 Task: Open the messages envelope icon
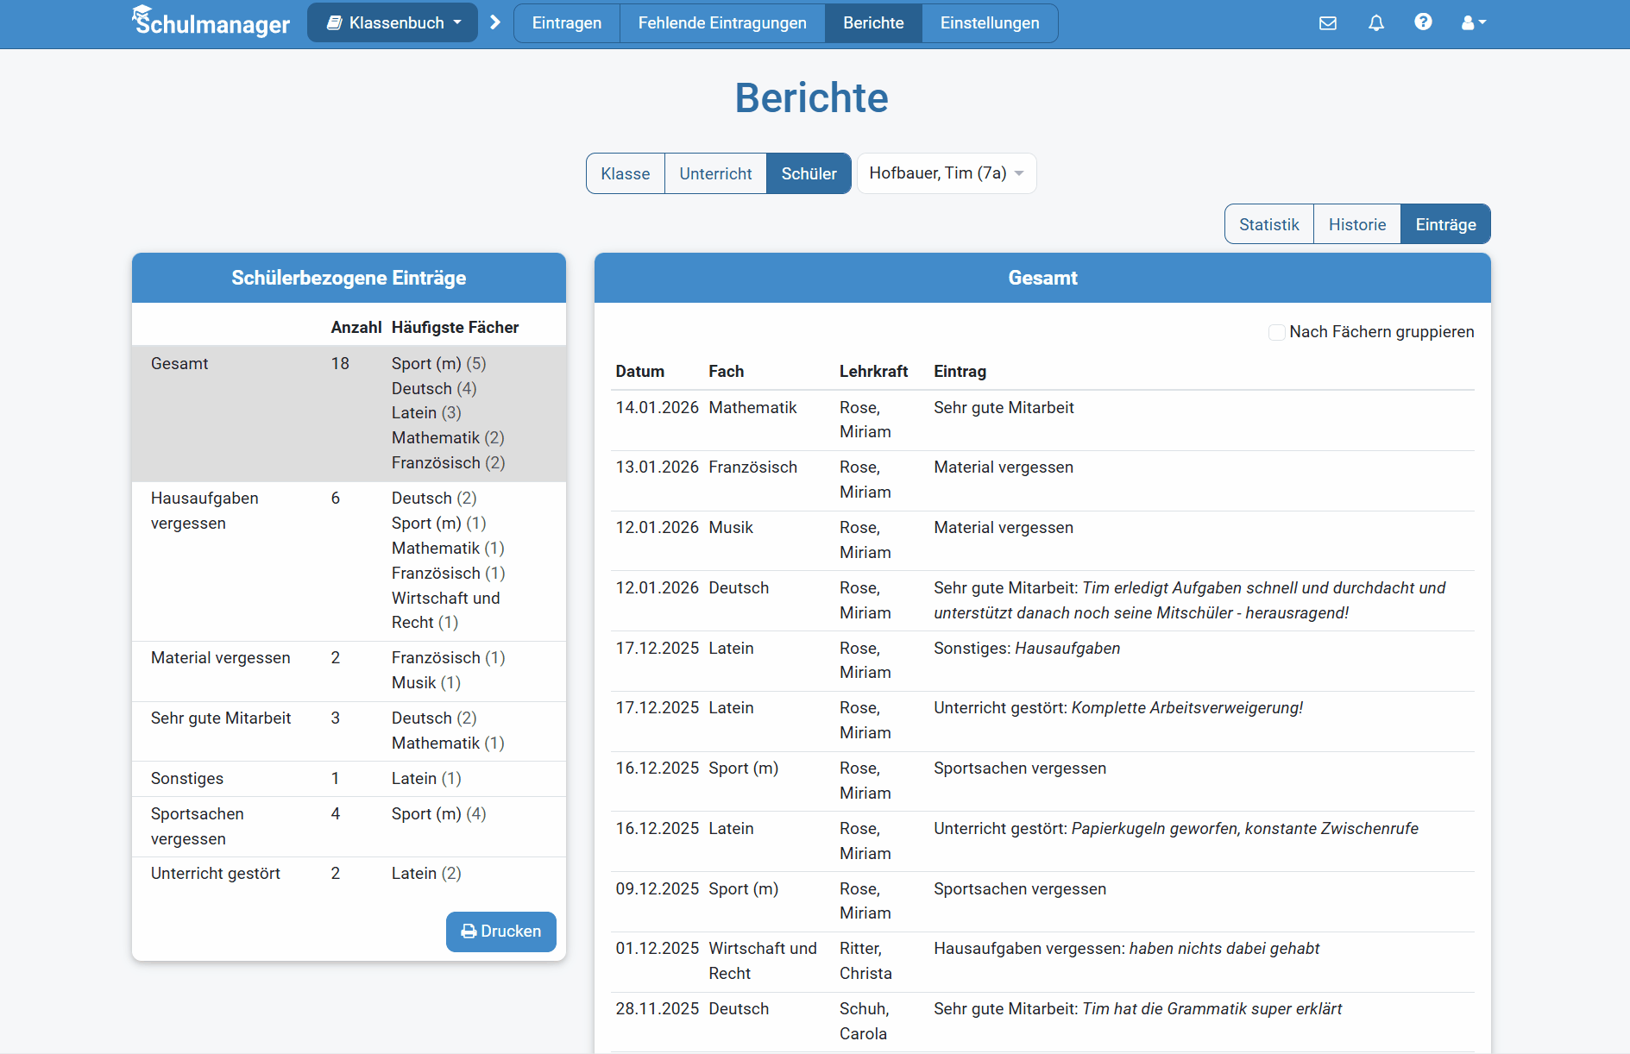coord(1328,23)
